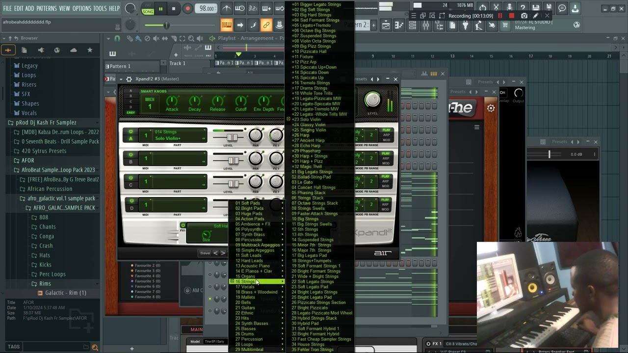Open the shopping cart store icon
Viewport: 628px width, 353px height.
coord(505,25)
